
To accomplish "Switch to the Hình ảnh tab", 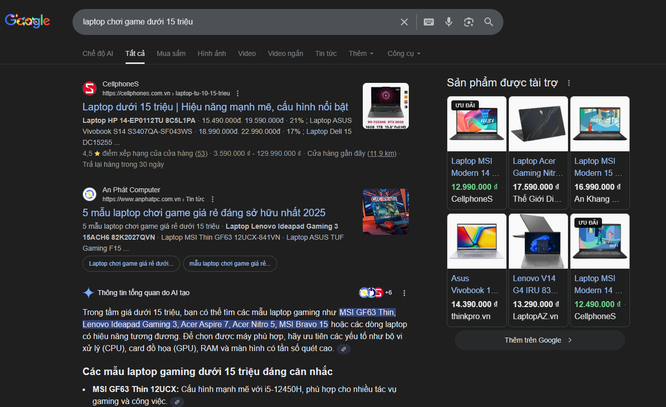I will pos(212,53).
